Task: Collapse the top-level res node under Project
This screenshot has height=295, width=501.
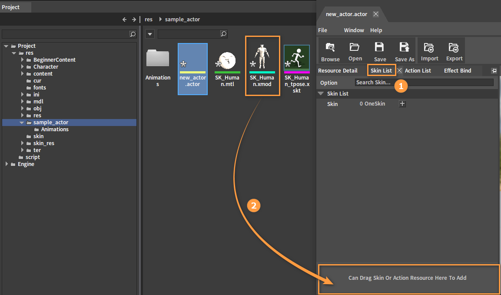Action: (14, 53)
